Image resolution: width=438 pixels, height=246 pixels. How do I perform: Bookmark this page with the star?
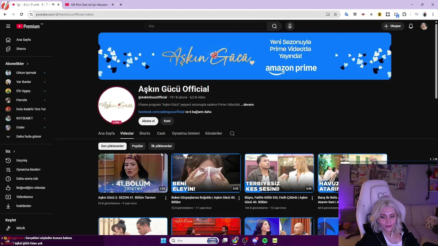pos(335,14)
